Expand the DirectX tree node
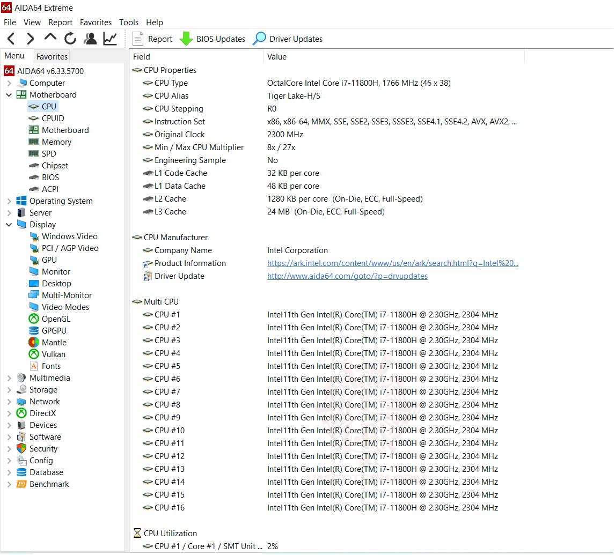The width and height of the screenshot is (615, 555). 9,413
